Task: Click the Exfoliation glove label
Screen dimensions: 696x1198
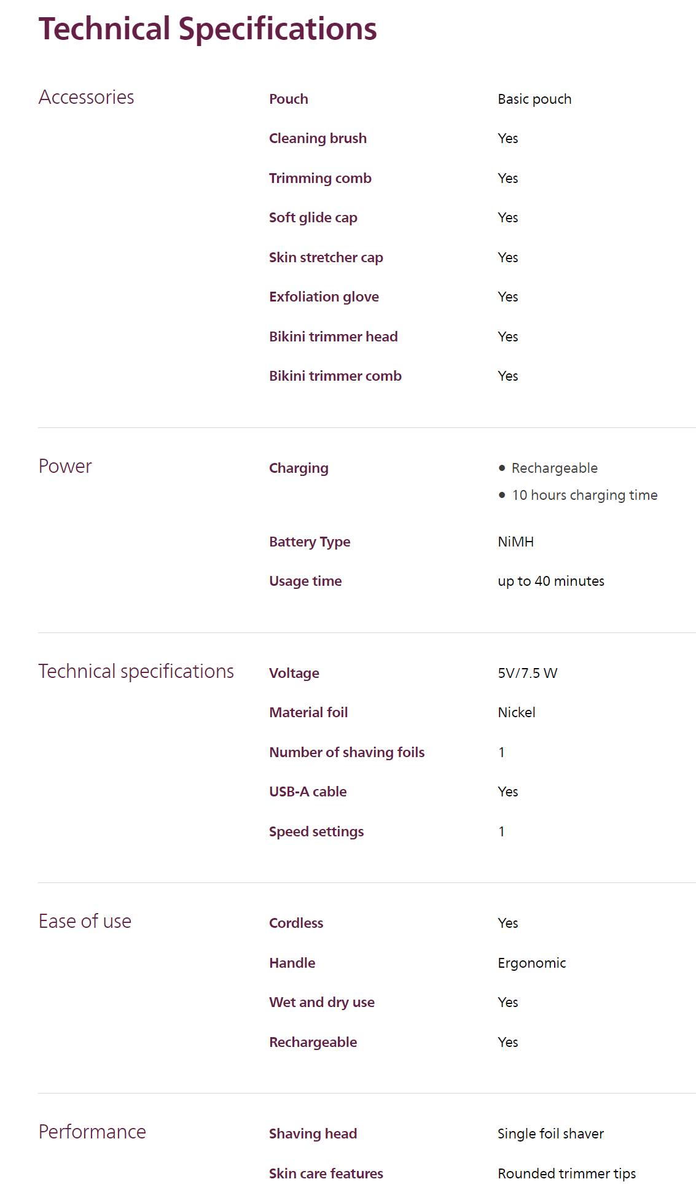Action: pos(324,297)
